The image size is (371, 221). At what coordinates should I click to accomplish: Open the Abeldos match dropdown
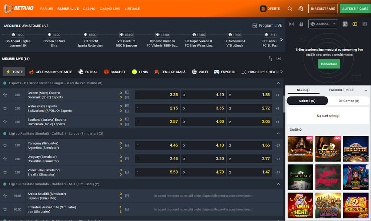[x=323, y=24]
